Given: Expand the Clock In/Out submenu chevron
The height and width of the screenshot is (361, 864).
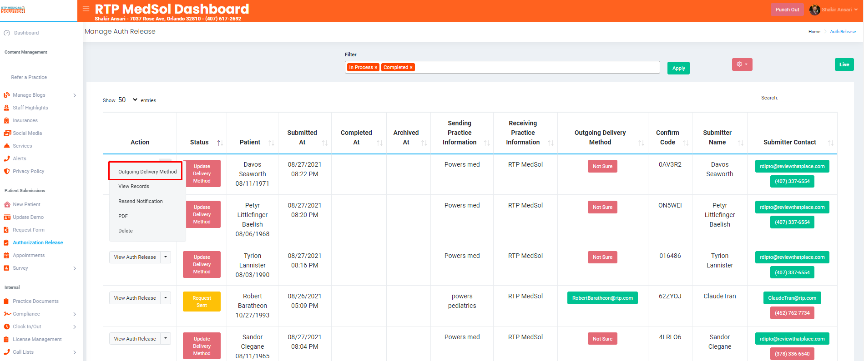Looking at the screenshot, I should coord(75,327).
